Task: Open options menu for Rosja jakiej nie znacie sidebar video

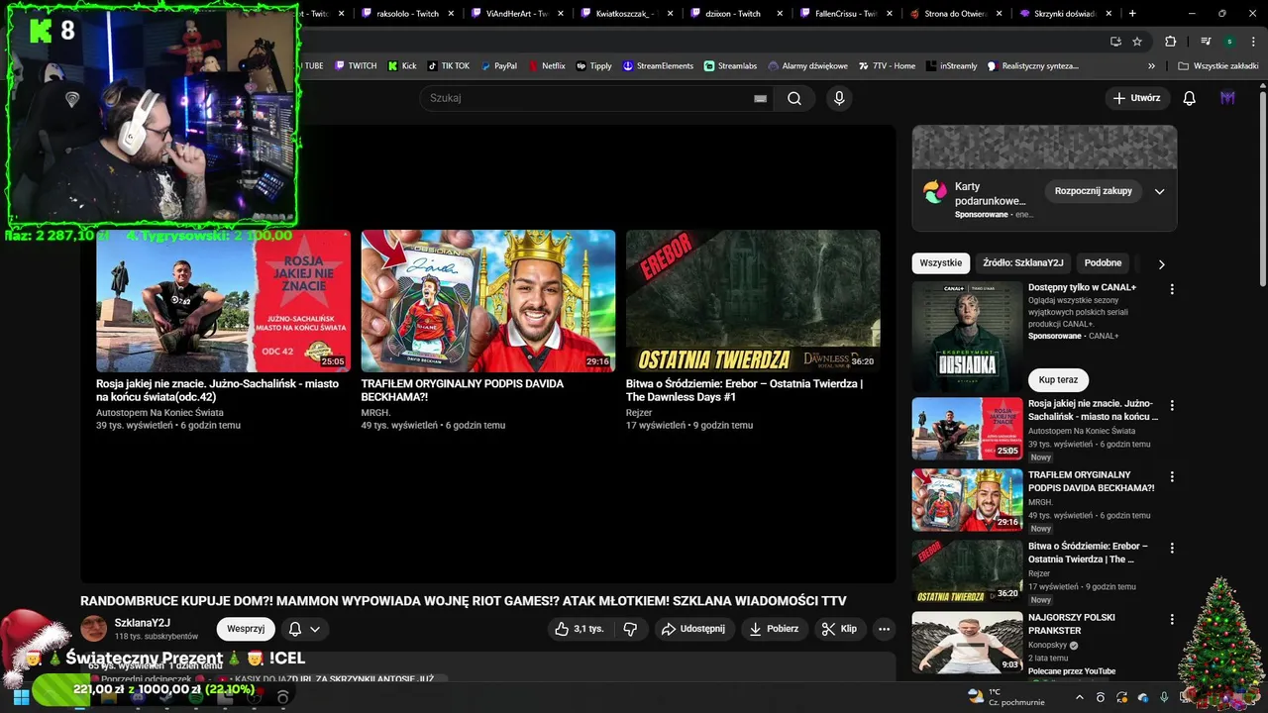Action: 1172,406
